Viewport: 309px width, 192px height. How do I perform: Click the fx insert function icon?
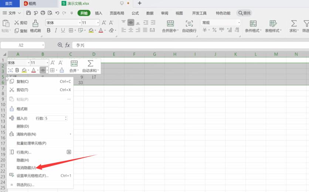[x=67, y=45]
